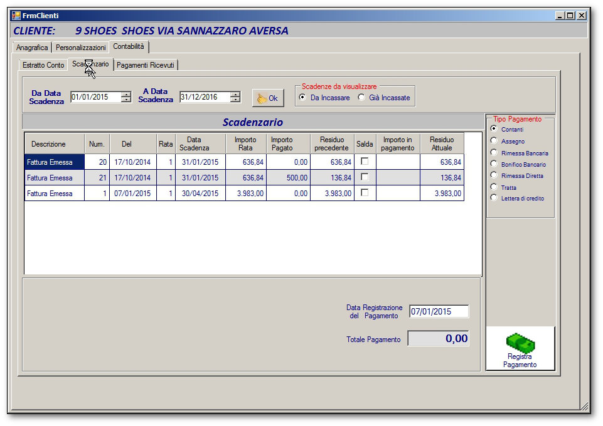This screenshot has height=426, width=603.
Task: Switch to Estratto Conto subtab
Action: pos(43,65)
